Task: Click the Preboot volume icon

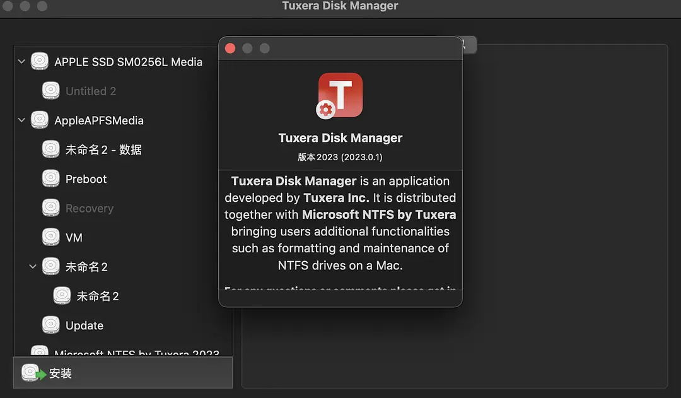Action: [51, 179]
